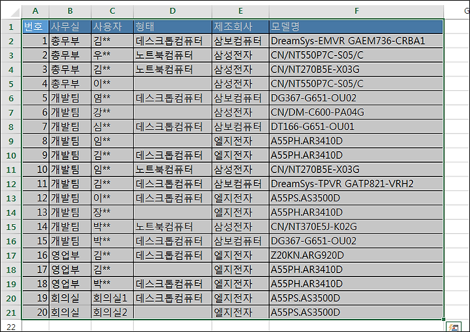470x332 pixels.
Task: Select cell DT166-G651-OU01
Action: (356, 127)
